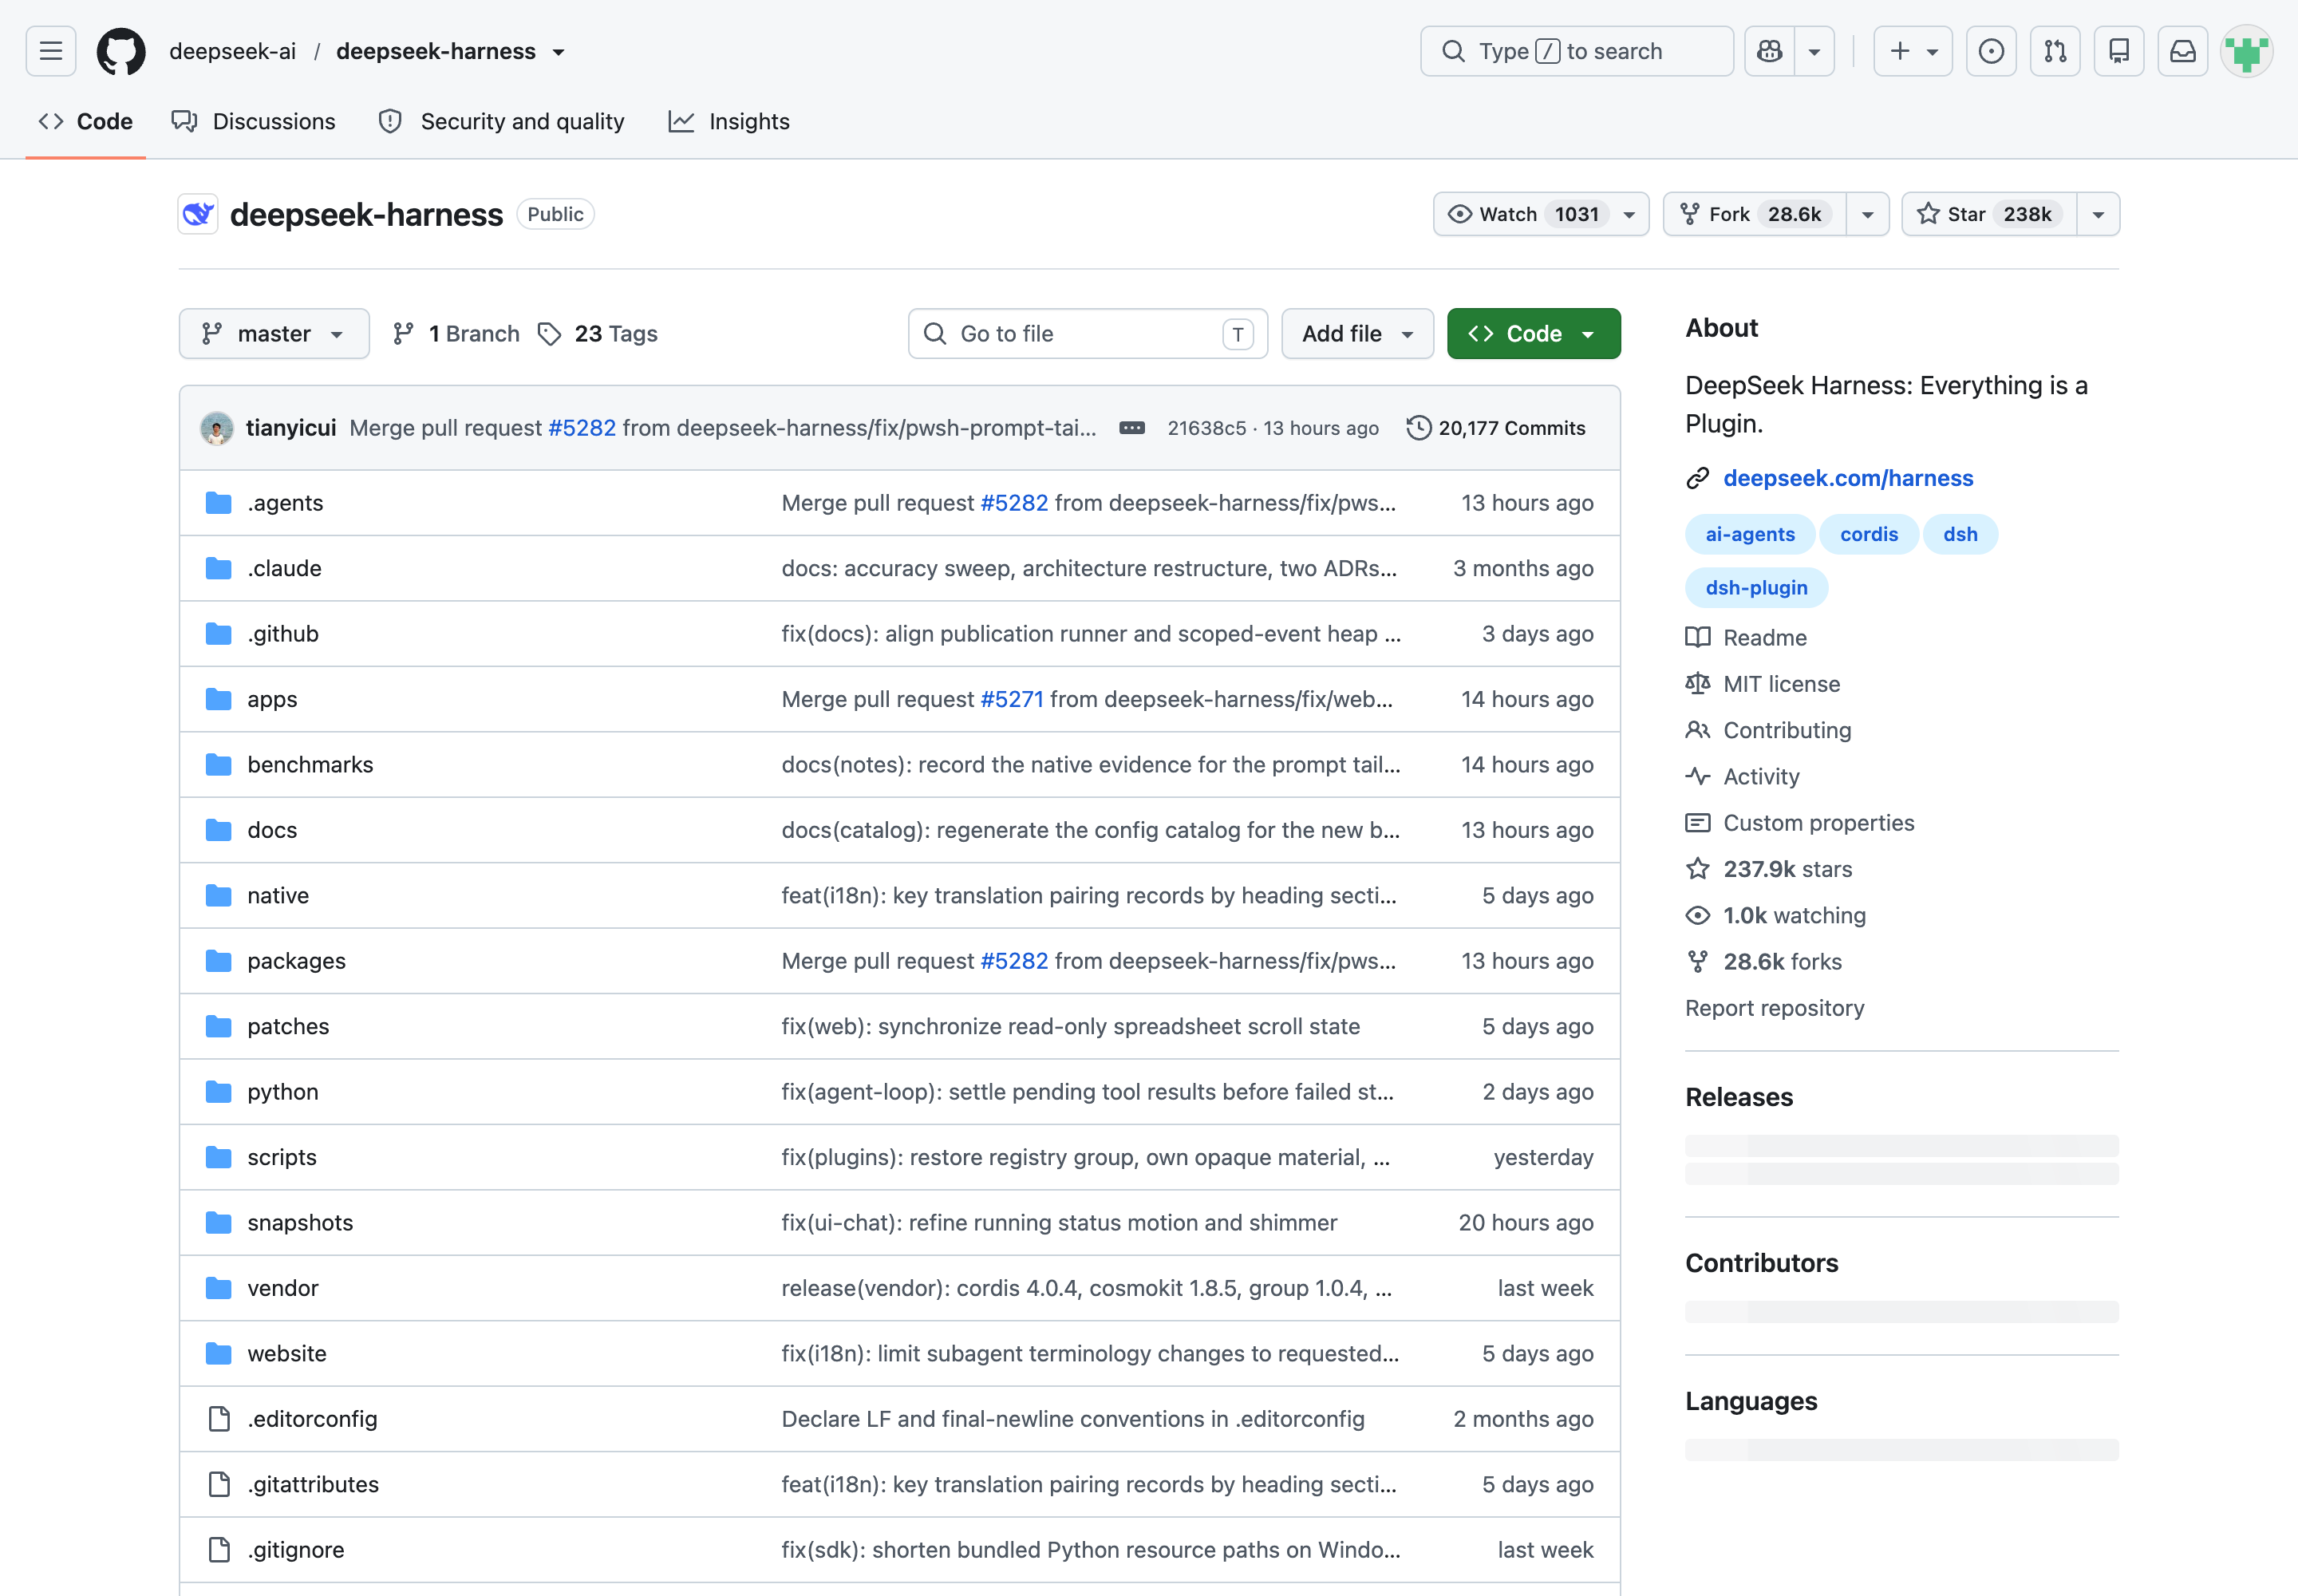
Task: Open the Copilot dropdown arrow
Action: 1814,51
